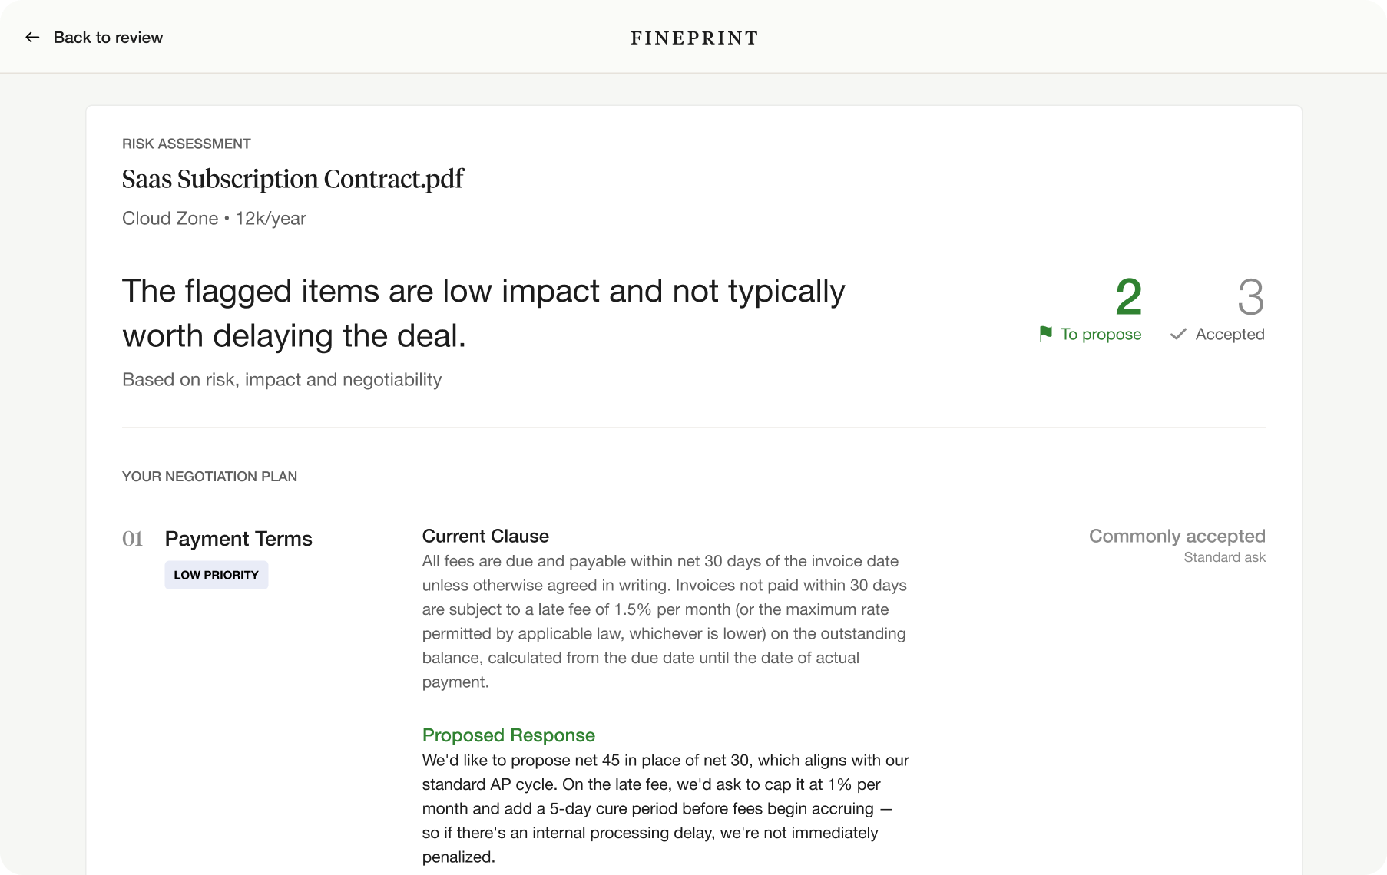Open Your Negotiation Plan section header
The height and width of the screenshot is (875, 1387).
point(209,476)
